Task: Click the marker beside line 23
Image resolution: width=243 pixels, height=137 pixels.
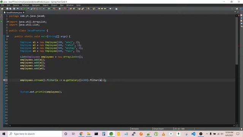Action: [x=4, y=80]
